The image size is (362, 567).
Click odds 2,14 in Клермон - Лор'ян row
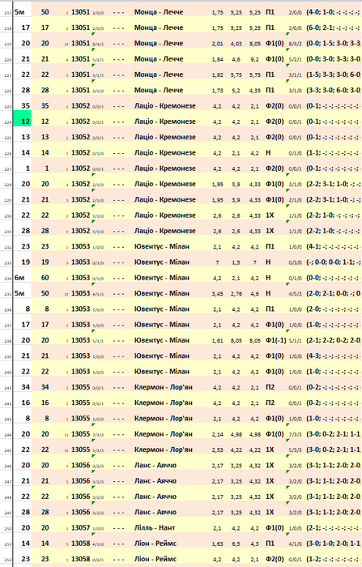[217, 435]
